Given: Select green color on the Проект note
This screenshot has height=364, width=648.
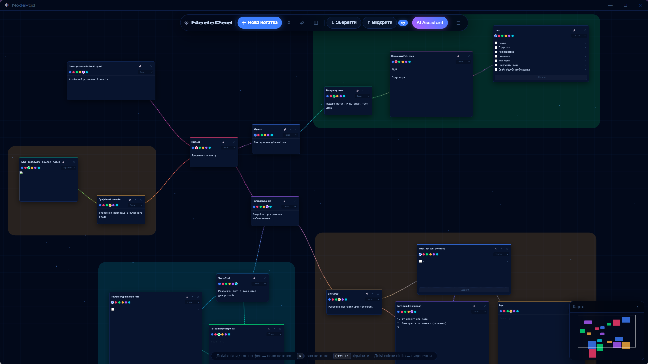Looking at the screenshot, I should tap(200, 148).
